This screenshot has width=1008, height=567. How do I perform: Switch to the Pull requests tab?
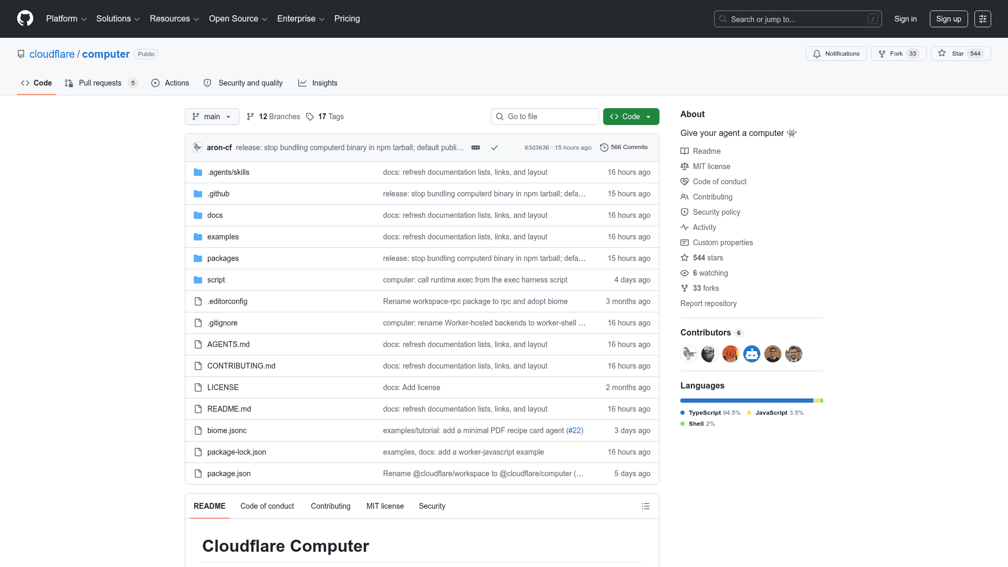click(101, 83)
